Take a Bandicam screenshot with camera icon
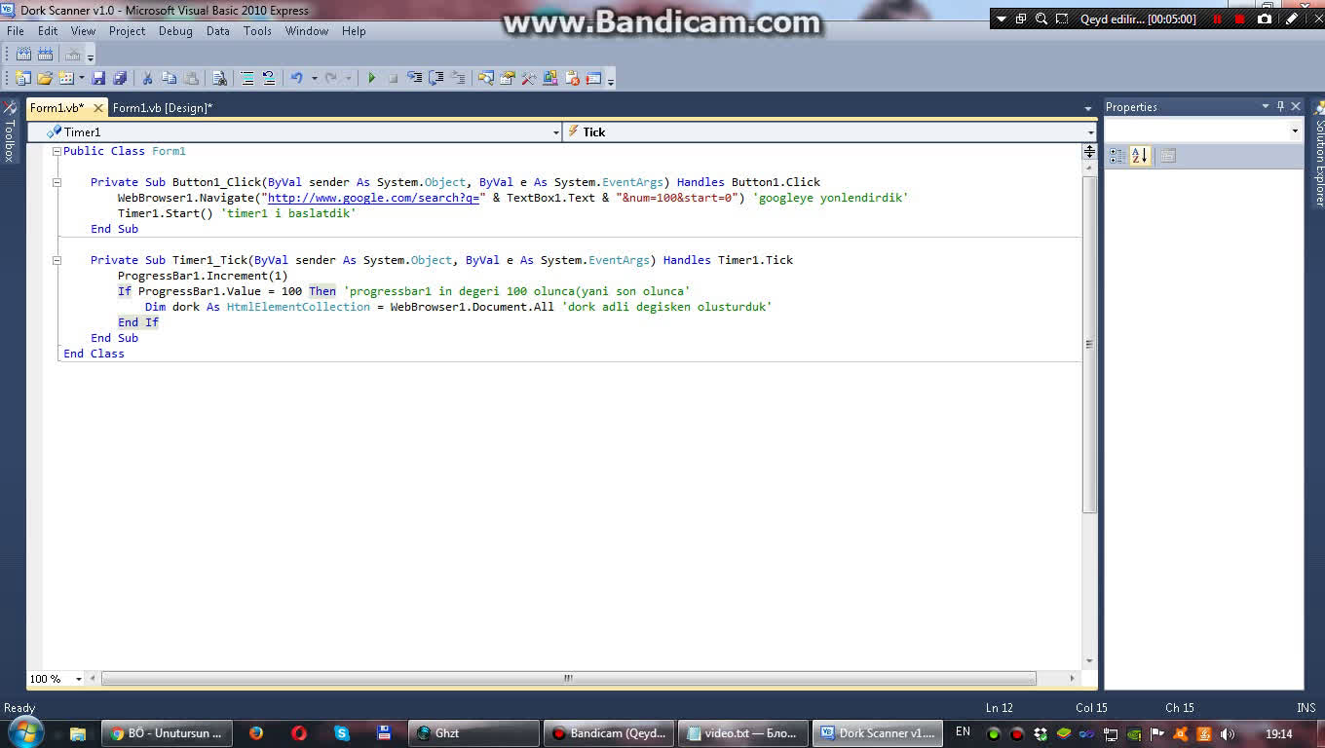The height and width of the screenshot is (748, 1325). coord(1264,19)
